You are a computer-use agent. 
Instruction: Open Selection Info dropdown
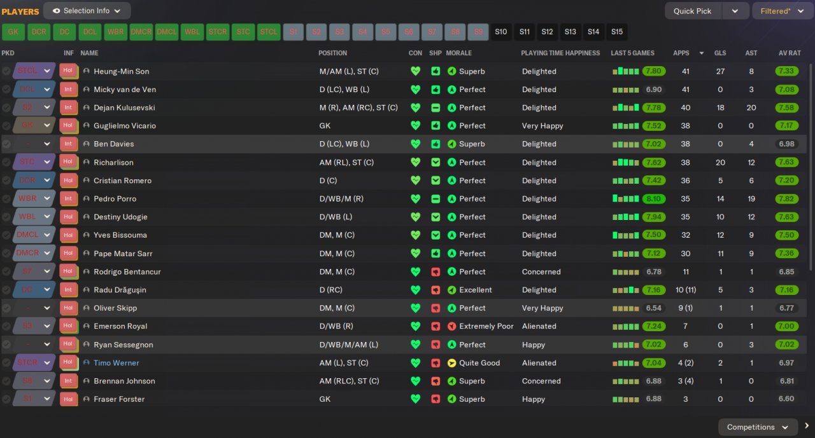tap(87, 11)
